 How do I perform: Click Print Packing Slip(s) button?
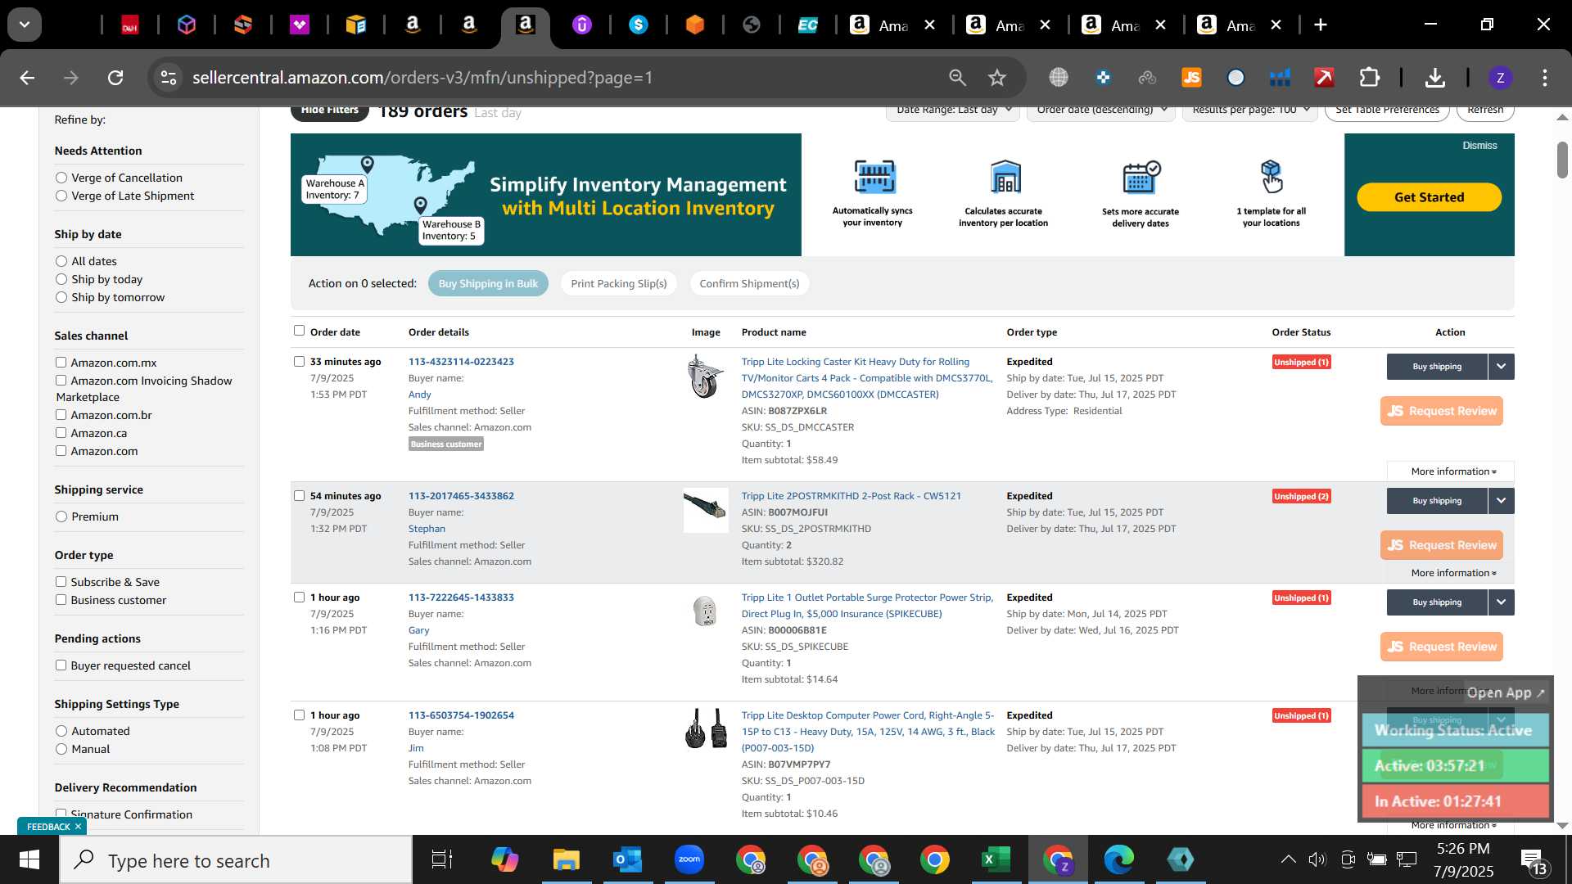(x=619, y=283)
